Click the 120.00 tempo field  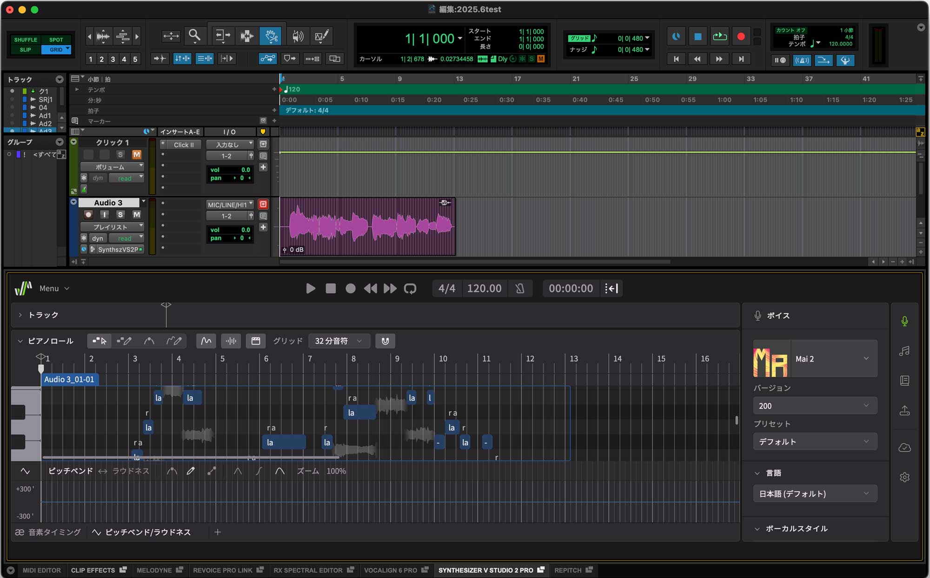[x=484, y=289]
